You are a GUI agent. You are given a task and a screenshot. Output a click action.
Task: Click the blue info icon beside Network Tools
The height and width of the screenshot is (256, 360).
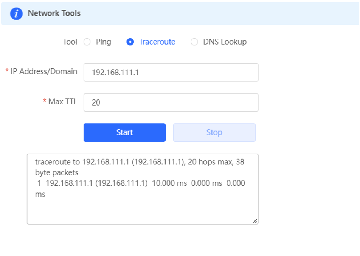16,14
